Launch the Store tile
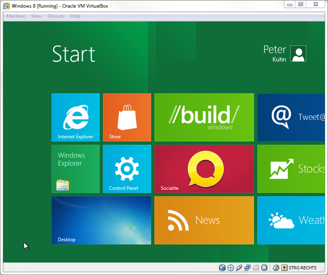 pos(127,117)
